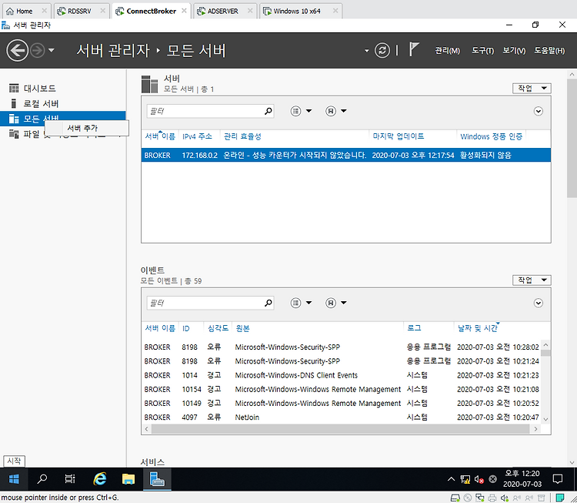This screenshot has width=577, height=503.
Task: Sort by 관리 효율성 column
Action: pyautogui.click(x=242, y=136)
